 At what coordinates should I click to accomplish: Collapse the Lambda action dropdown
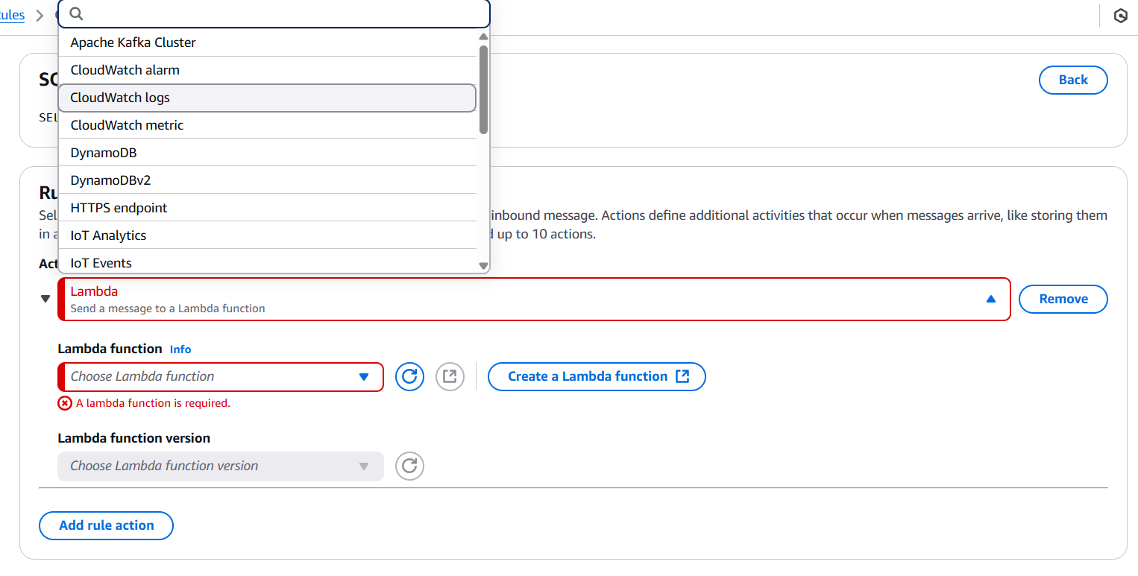[990, 299]
